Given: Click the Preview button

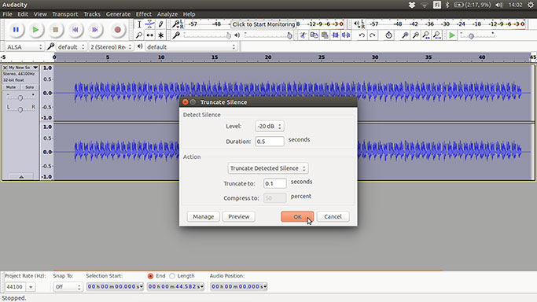Looking at the screenshot, I should point(239,217).
